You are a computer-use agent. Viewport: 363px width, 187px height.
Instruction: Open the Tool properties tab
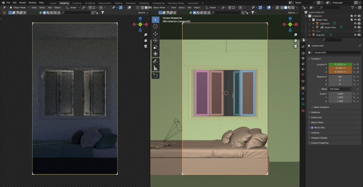pyautogui.click(x=303, y=47)
